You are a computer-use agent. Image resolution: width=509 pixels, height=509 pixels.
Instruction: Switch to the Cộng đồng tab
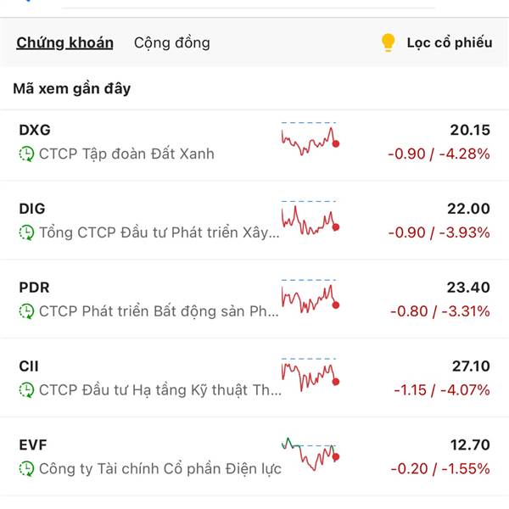click(172, 42)
